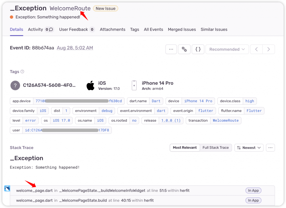286x208 pixels.
Task: Select Most Relevant stack trace view
Action: point(185,148)
